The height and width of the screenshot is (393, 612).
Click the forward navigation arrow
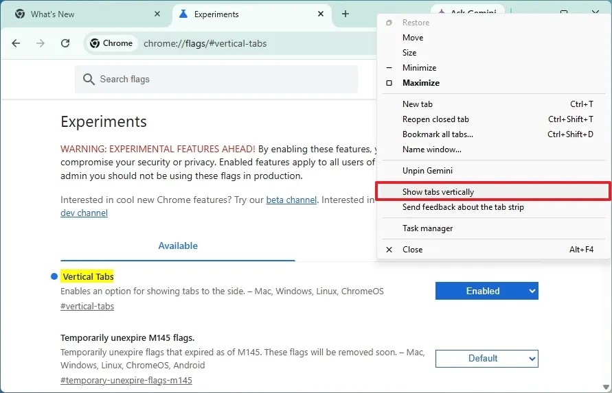click(x=41, y=43)
